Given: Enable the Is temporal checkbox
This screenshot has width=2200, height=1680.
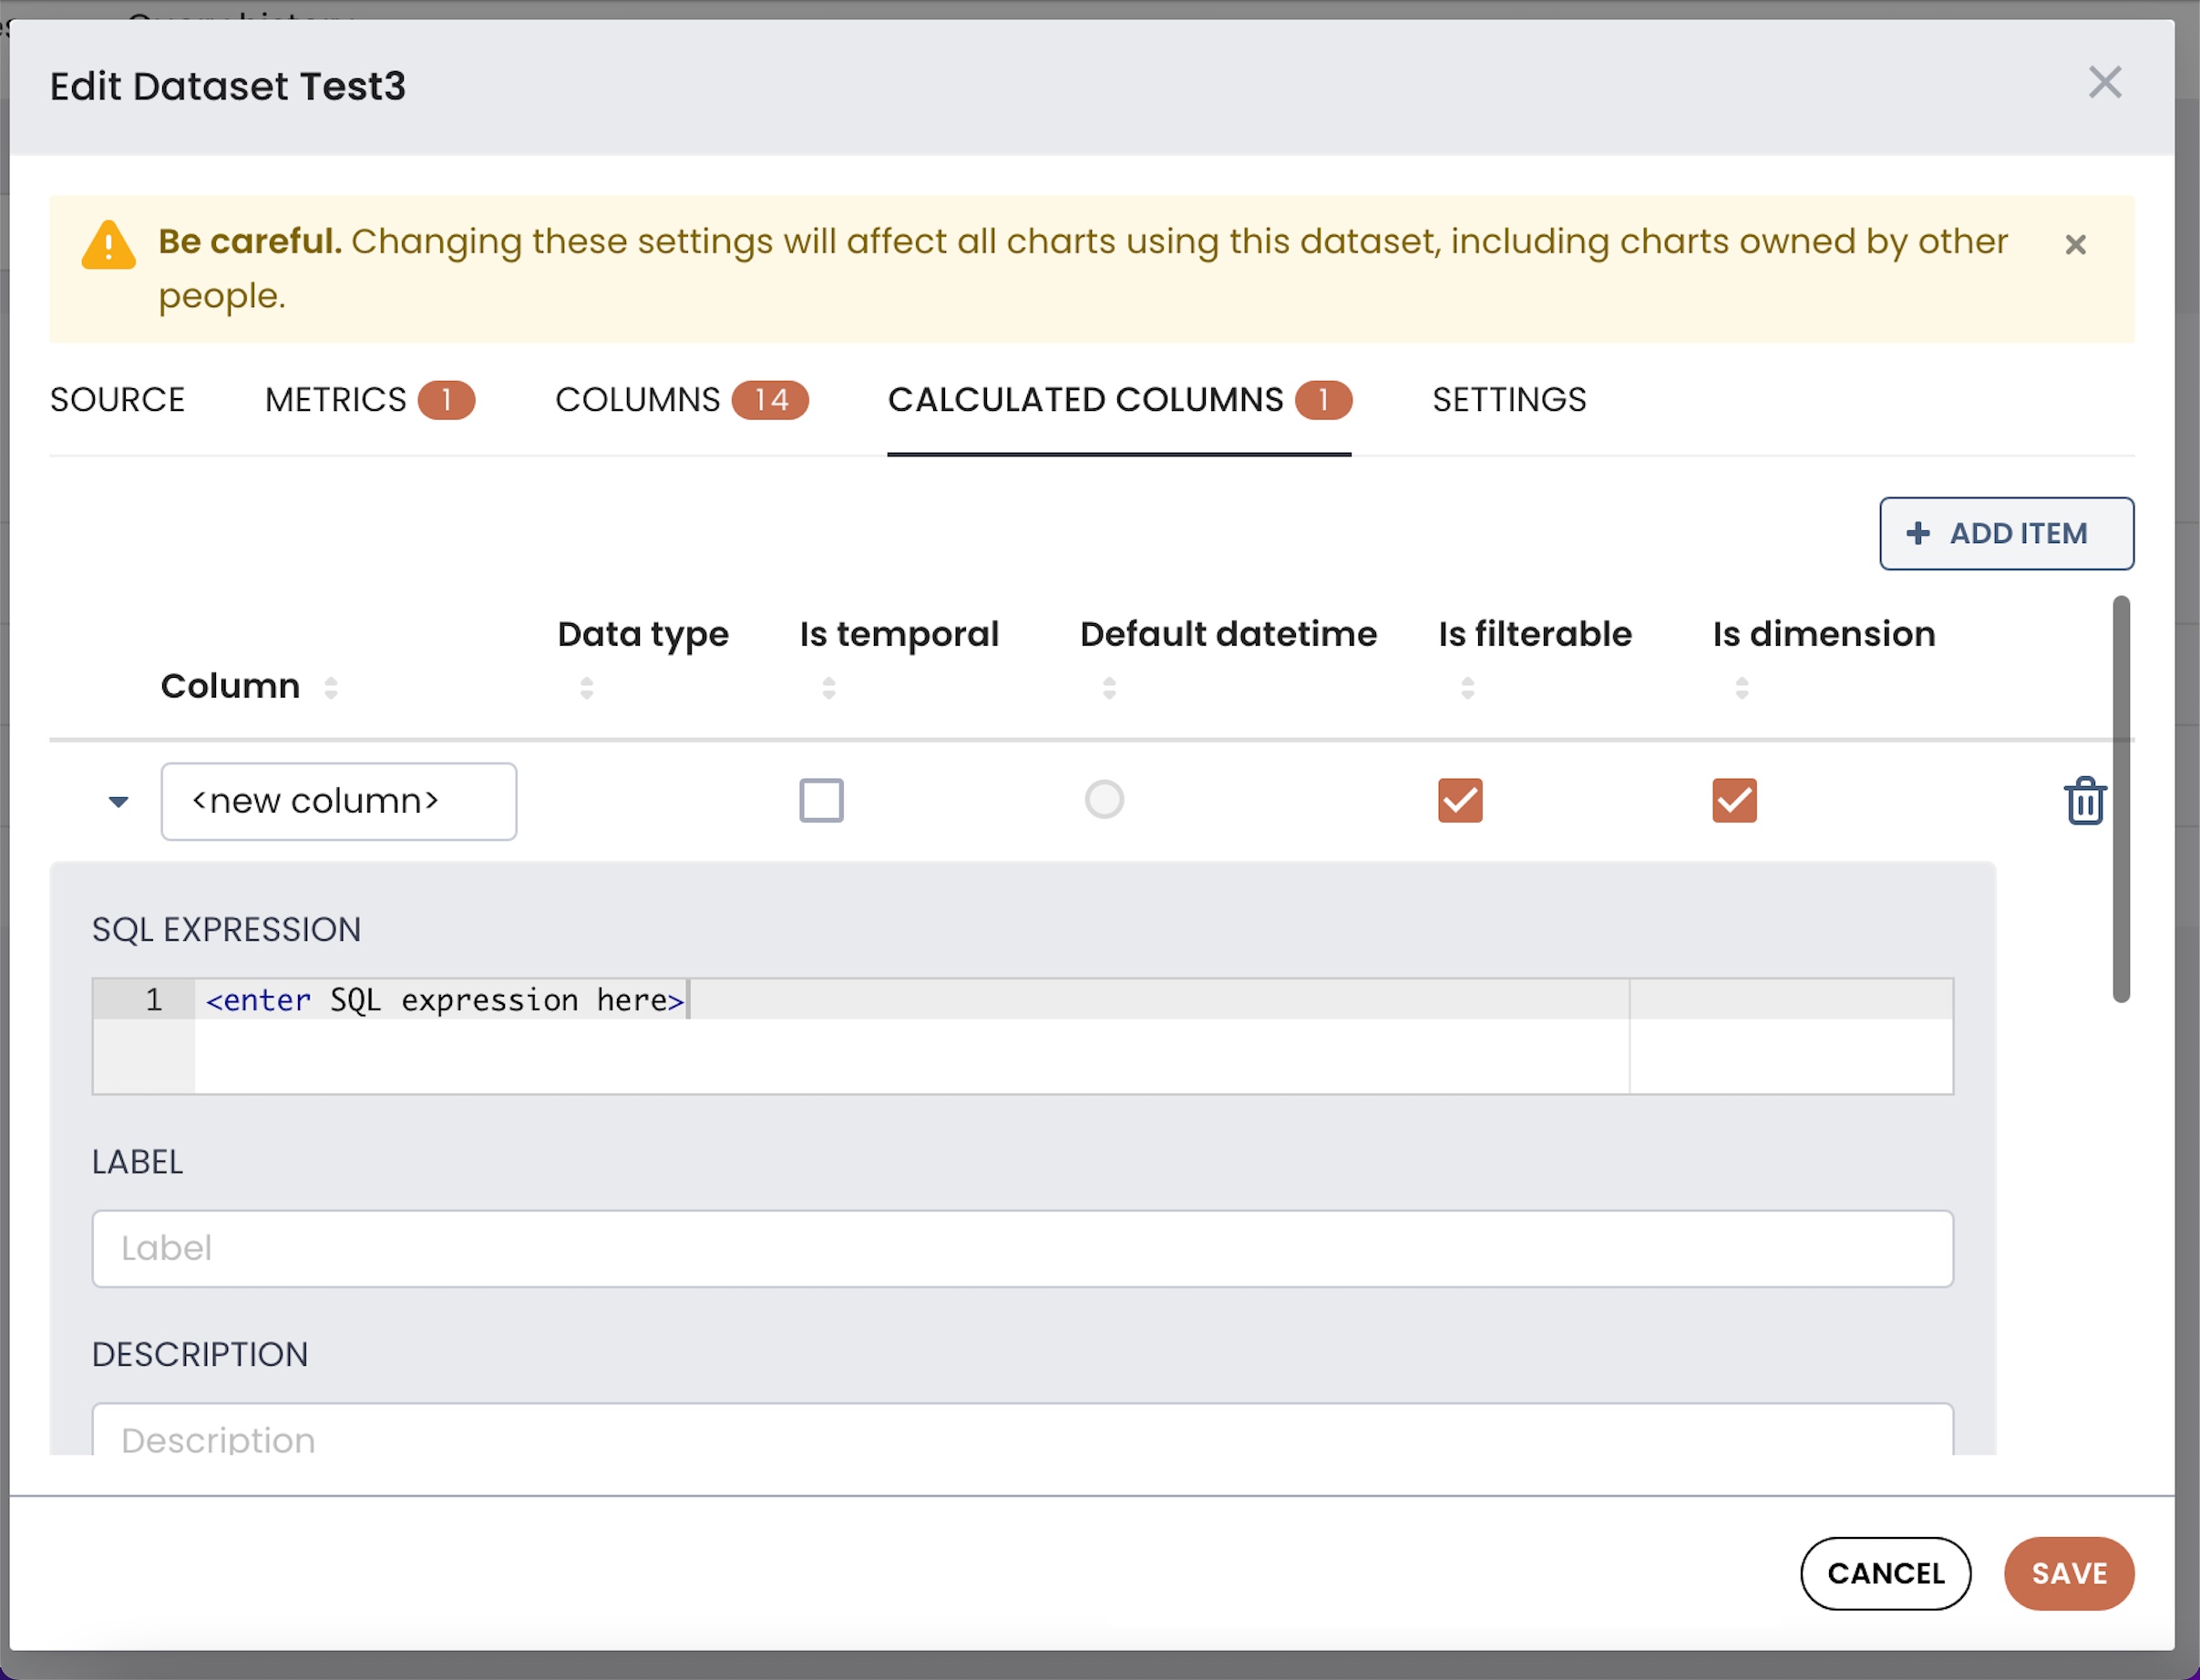Looking at the screenshot, I should pyautogui.click(x=821, y=801).
